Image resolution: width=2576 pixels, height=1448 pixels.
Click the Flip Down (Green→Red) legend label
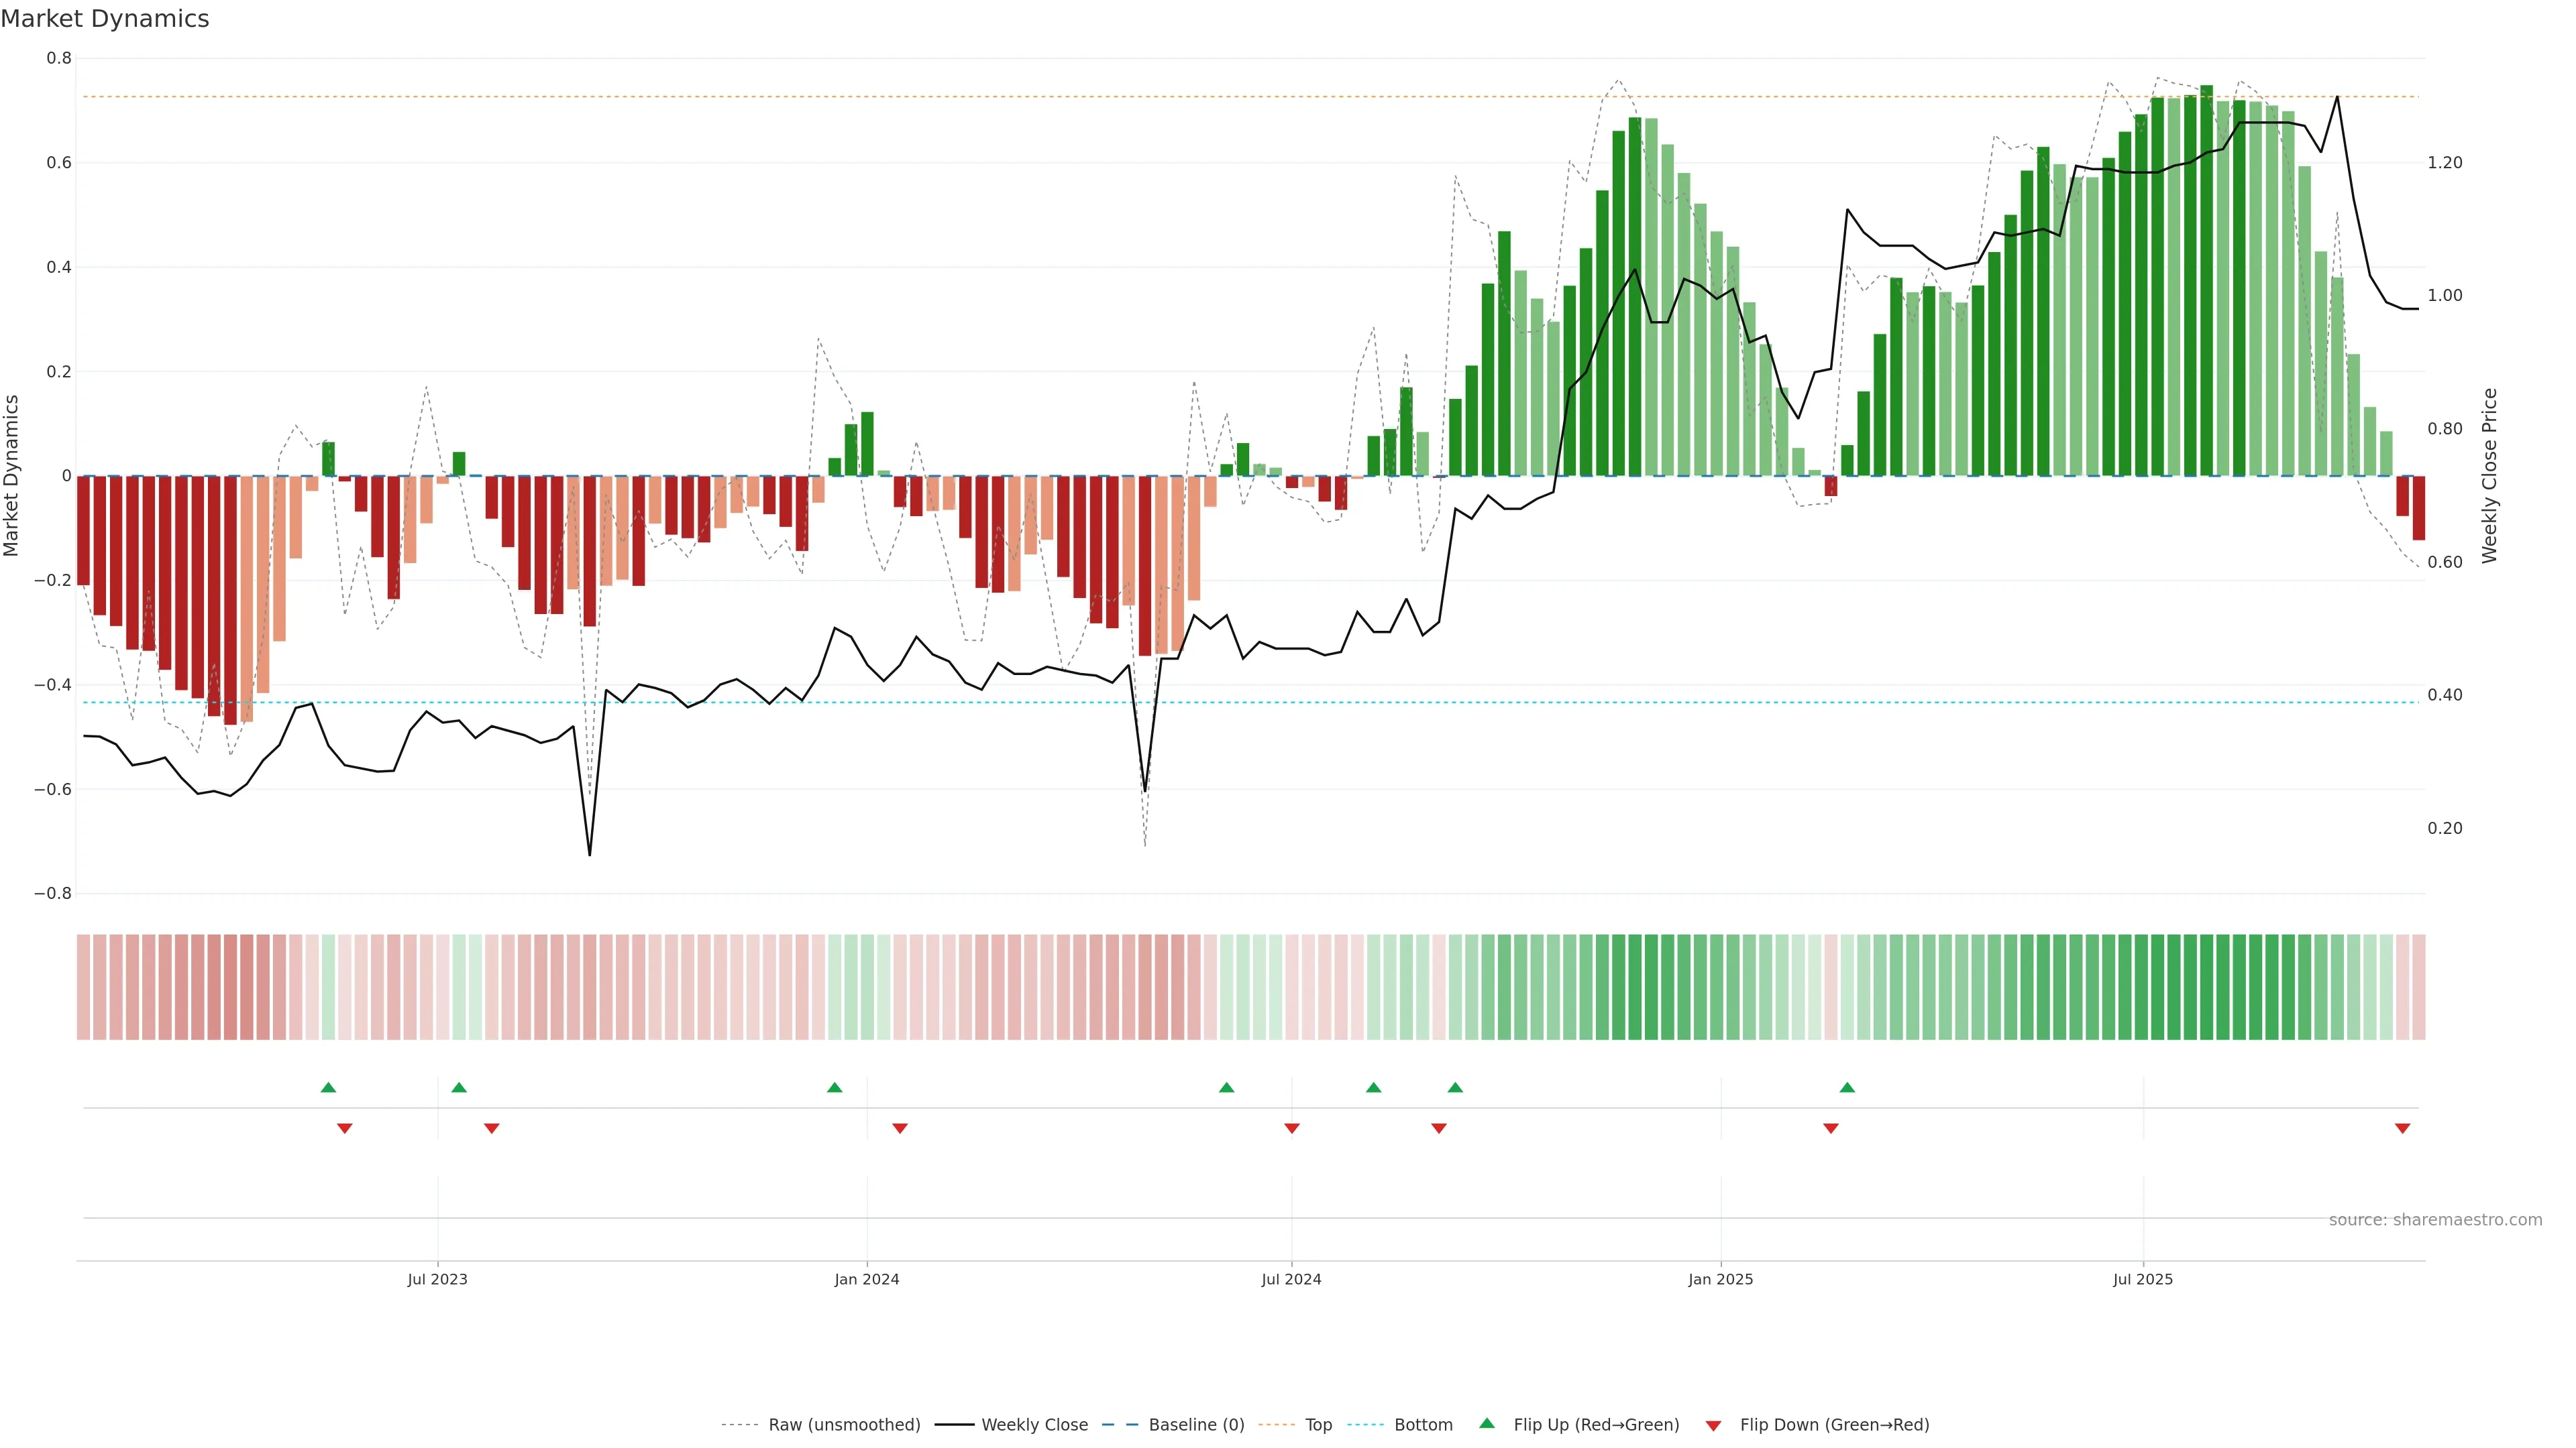click(x=1834, y=1425)
